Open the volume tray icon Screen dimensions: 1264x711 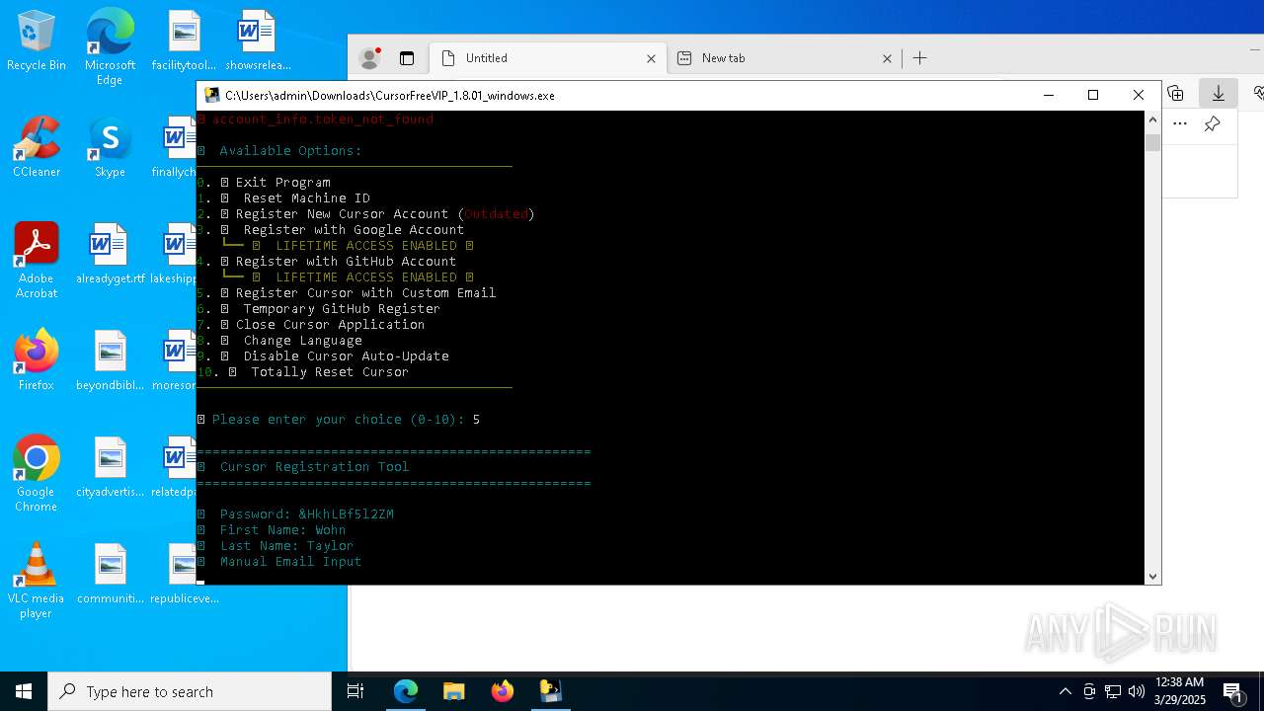[x=1137, y=691]
